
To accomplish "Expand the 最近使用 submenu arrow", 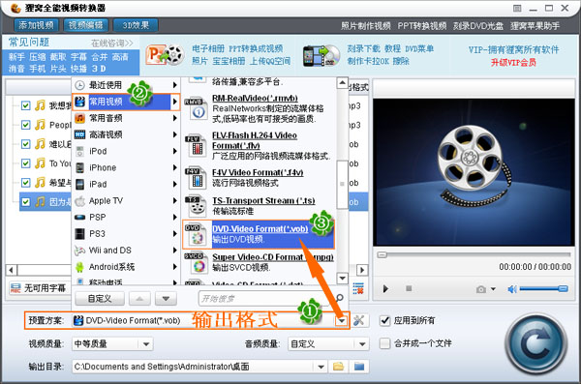I will (175, 85).
